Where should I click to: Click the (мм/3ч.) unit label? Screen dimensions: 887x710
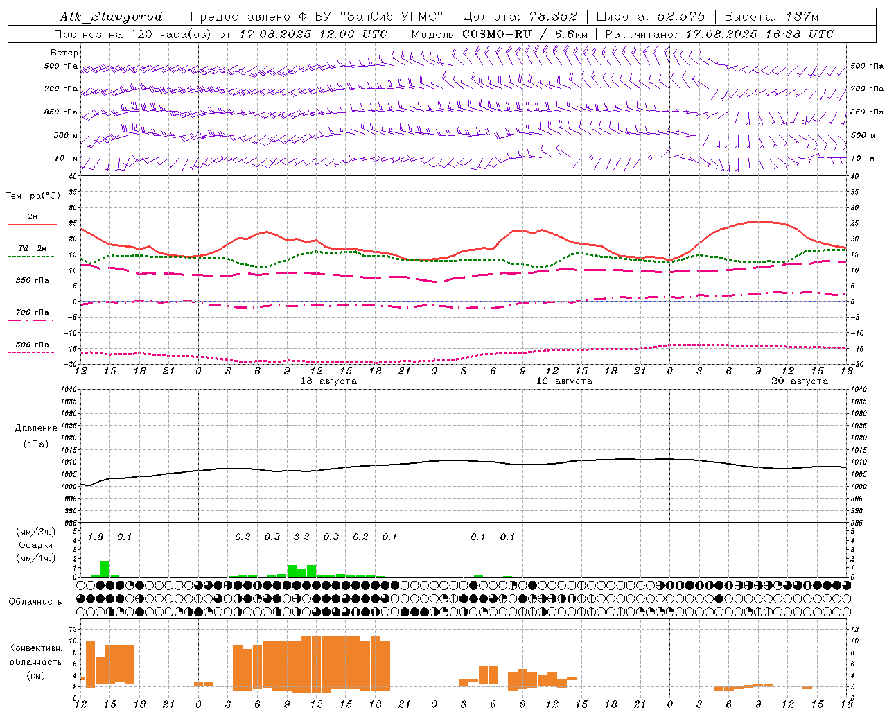tap(36, 532)
